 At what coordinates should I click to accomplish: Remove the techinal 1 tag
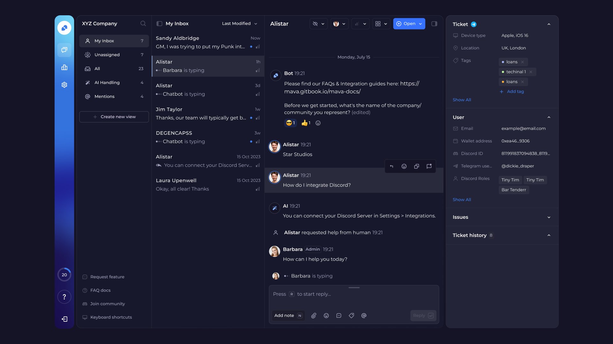tap(531, 72)
